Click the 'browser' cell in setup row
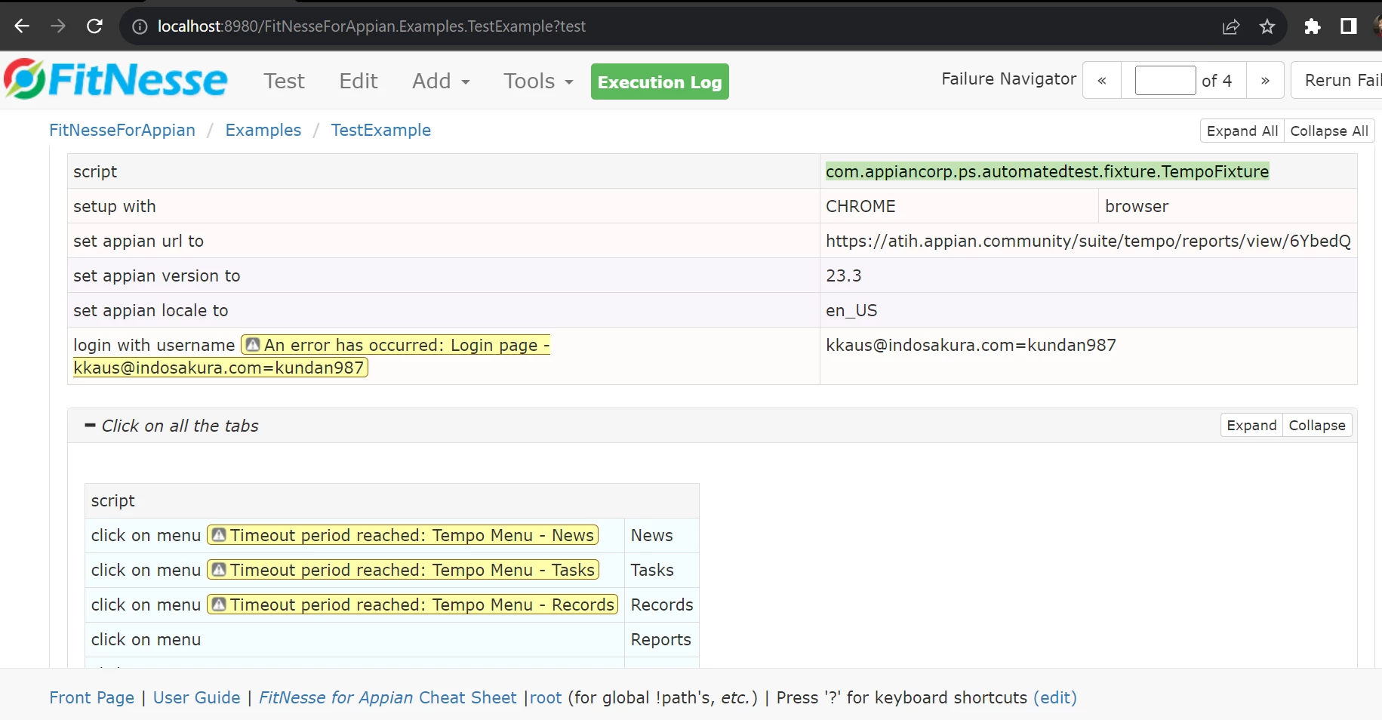 coord(1228,206)
